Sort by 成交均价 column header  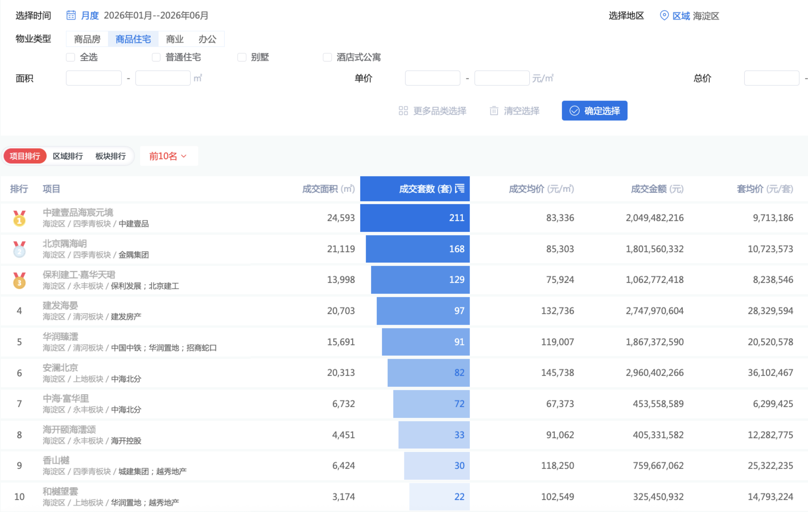(x=541, y=189)
